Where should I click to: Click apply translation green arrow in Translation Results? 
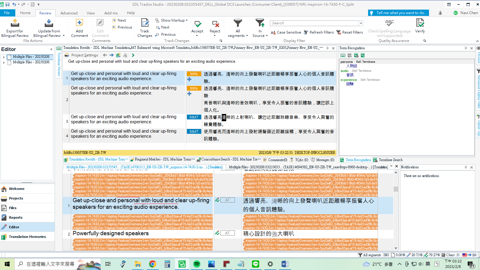[x=133, y=55]
